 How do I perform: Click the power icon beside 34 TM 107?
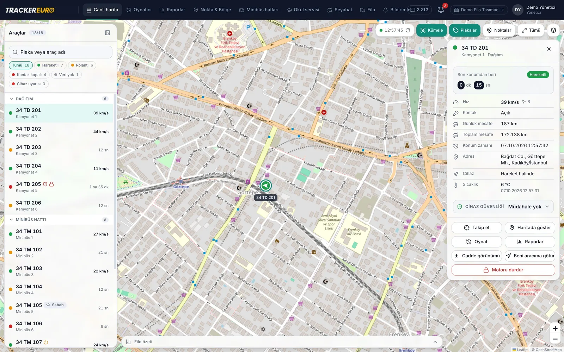pos(46,342)
